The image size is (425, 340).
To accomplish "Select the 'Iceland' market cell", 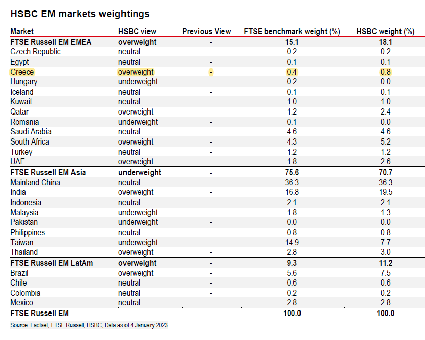I will coord(21,92).
